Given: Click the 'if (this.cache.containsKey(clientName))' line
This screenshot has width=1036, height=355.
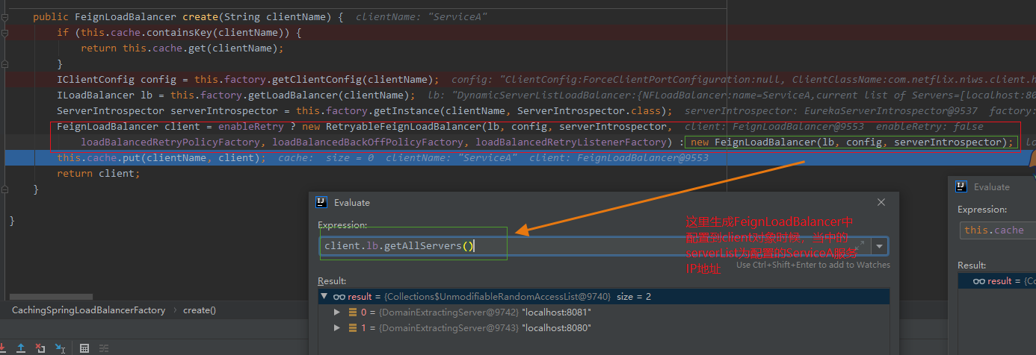Looking at the screenshot, I should point(179,32).
